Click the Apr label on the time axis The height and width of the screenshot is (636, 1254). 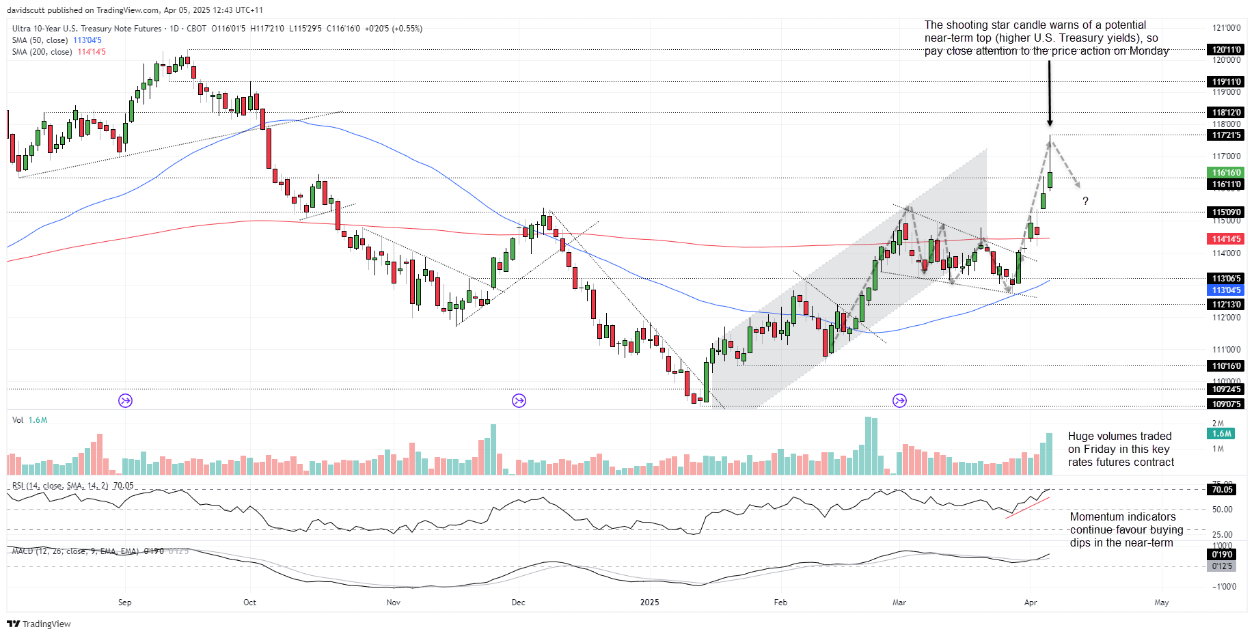1031,603
